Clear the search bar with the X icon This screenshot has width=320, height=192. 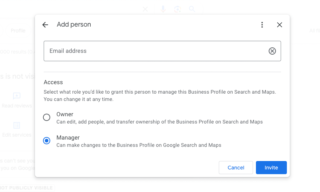[145, 9]
